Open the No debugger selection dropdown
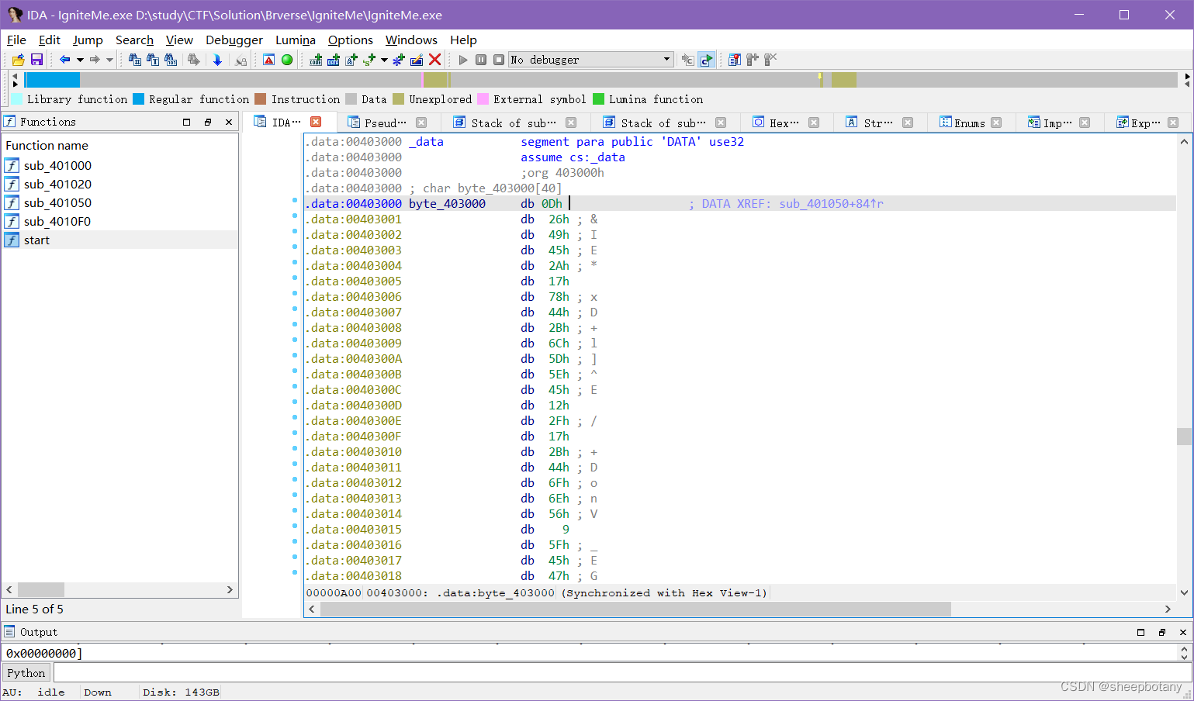This screenshot has width=1194, height=701. point(591,60)
